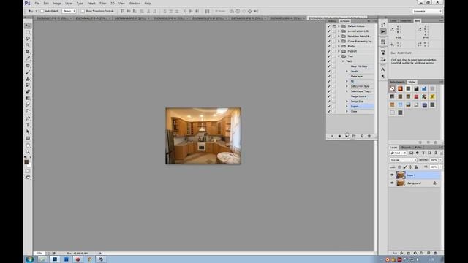Select the Lasso tool
This screenshot has width=468, height=263.
[28, 39]
